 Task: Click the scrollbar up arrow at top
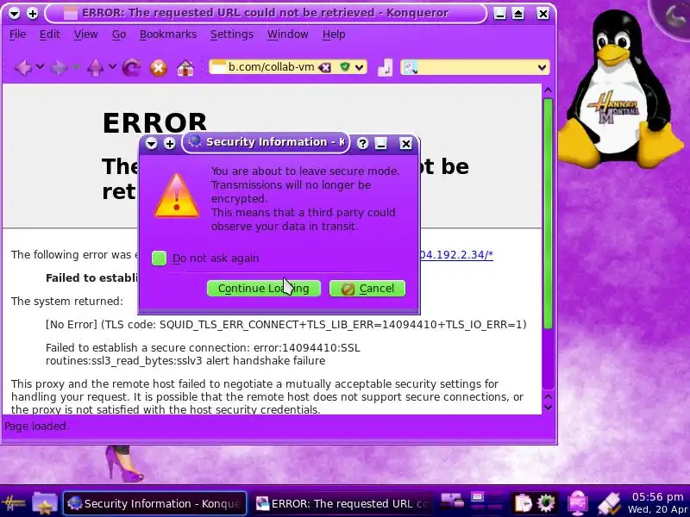pyautogui.click(x=548, y=90)
